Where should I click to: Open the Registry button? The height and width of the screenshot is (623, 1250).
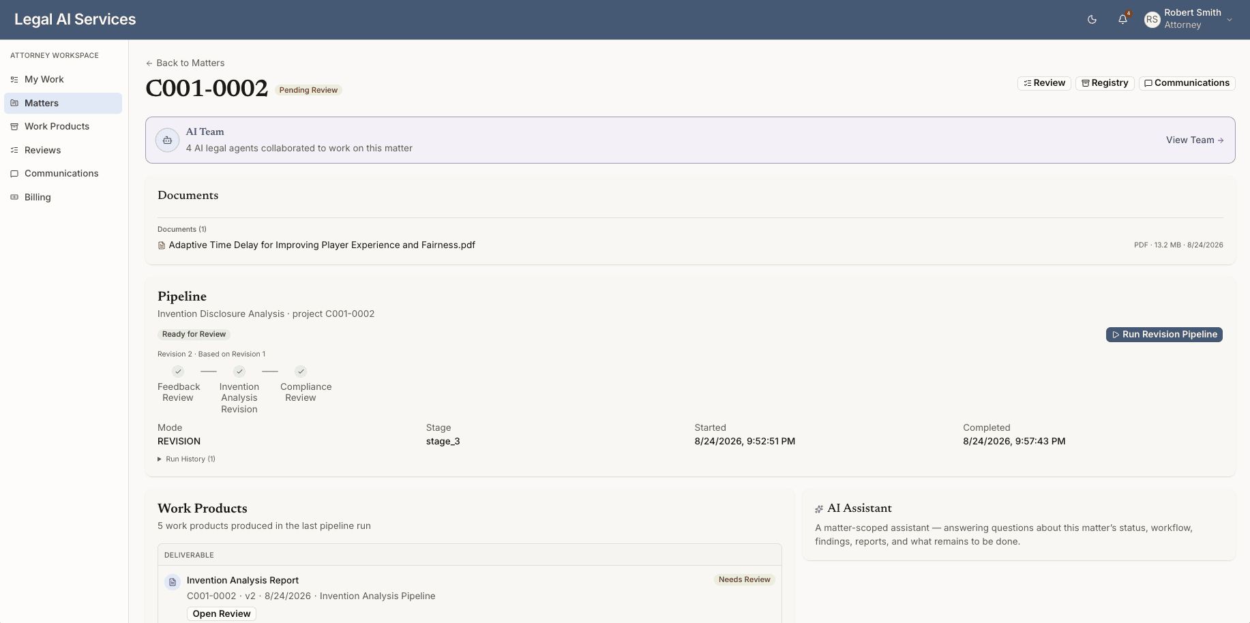(x=1105, y=83)
